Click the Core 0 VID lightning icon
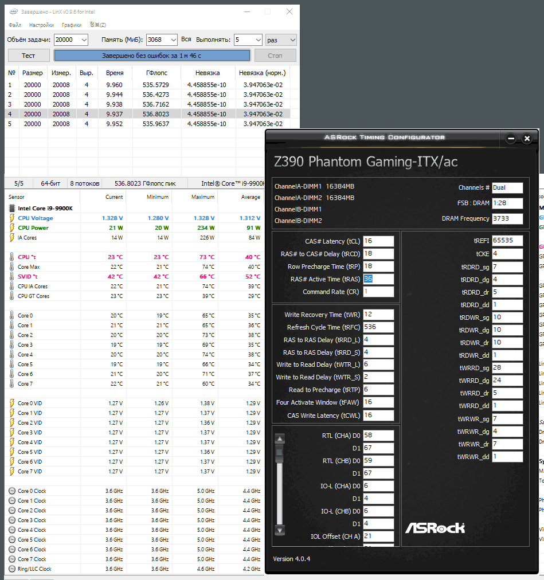The height and width of the screenshot is (580, 544). pos(12,403)
